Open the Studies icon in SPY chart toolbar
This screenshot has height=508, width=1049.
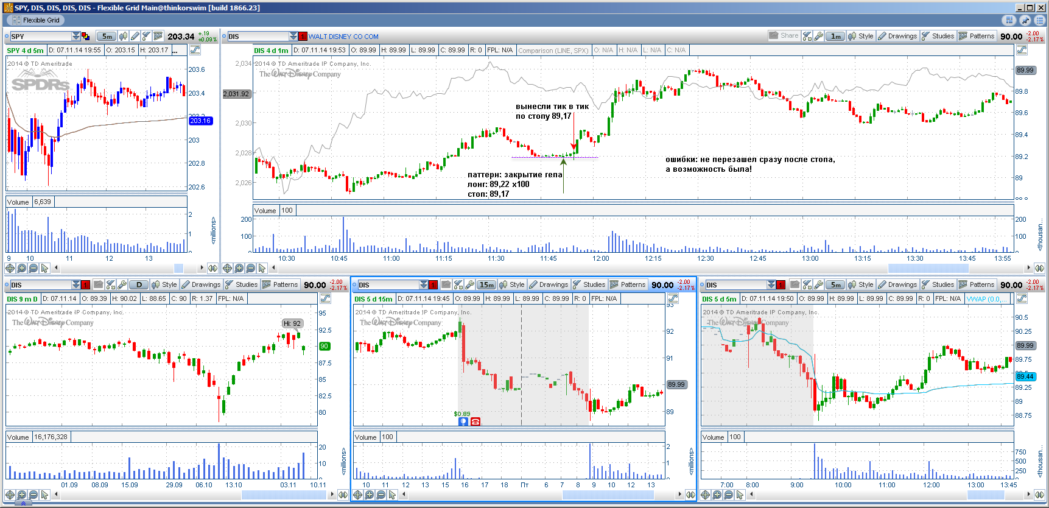click(146, 37)
